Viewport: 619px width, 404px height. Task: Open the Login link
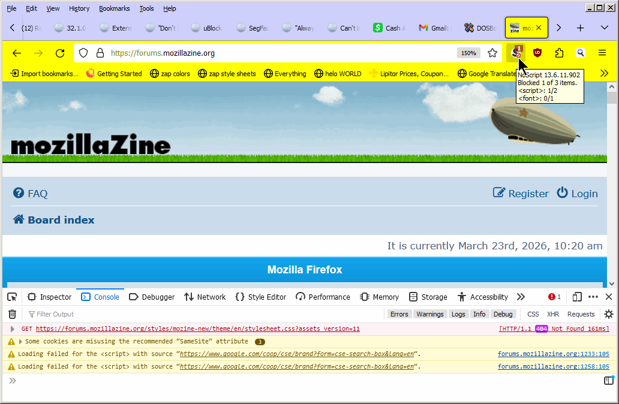[577, 194]
